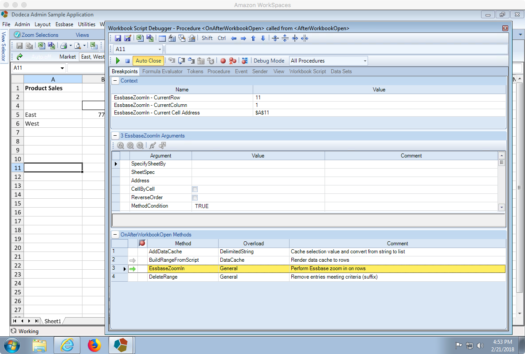Screen dimensions: 525x354
Task: Toggle the Auto Close button
Action: [148, 61]
